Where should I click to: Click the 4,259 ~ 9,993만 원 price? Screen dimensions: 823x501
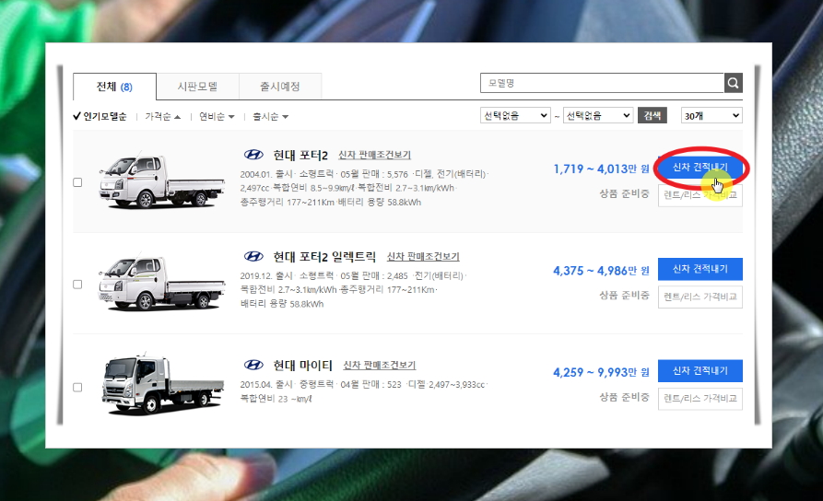point(601,372)
